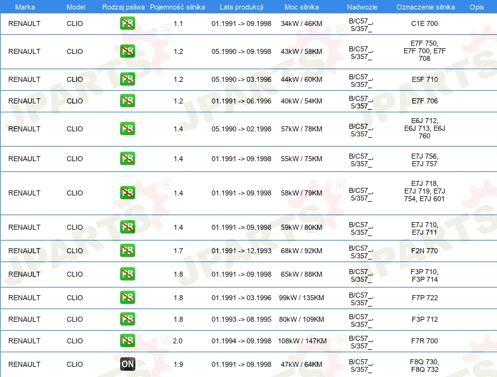Select engine codes E7J 710, E7J 711

[x=425, y=228]
